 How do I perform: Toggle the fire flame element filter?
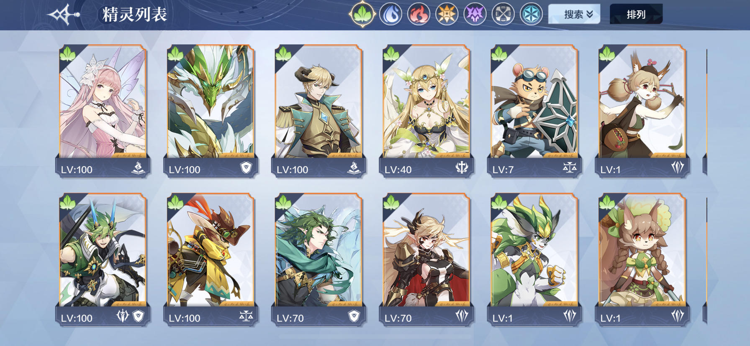coord(419,14)
